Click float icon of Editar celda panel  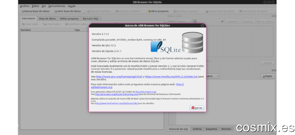[273, 16]
